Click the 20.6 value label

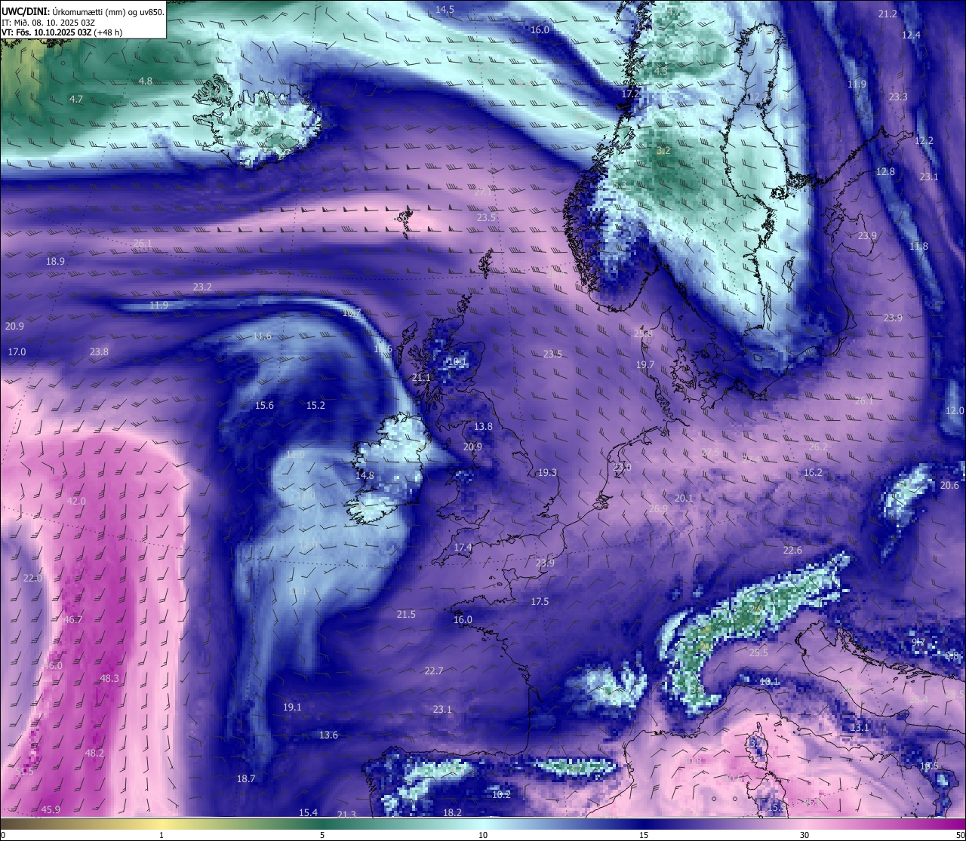coord(949,485)
